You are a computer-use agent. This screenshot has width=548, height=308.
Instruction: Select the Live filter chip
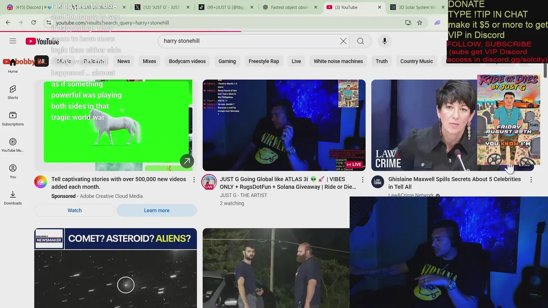[x=296, y=61]
